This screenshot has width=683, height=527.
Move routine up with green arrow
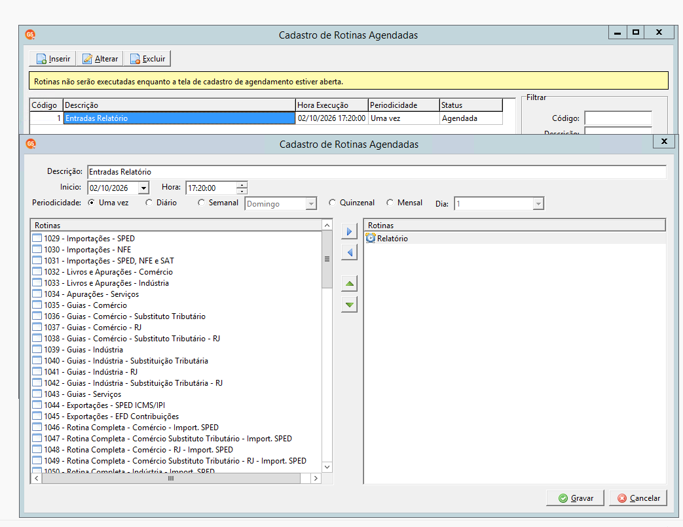349,284
